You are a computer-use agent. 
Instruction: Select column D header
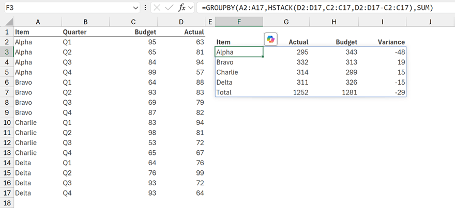click(x=181, y=22)
